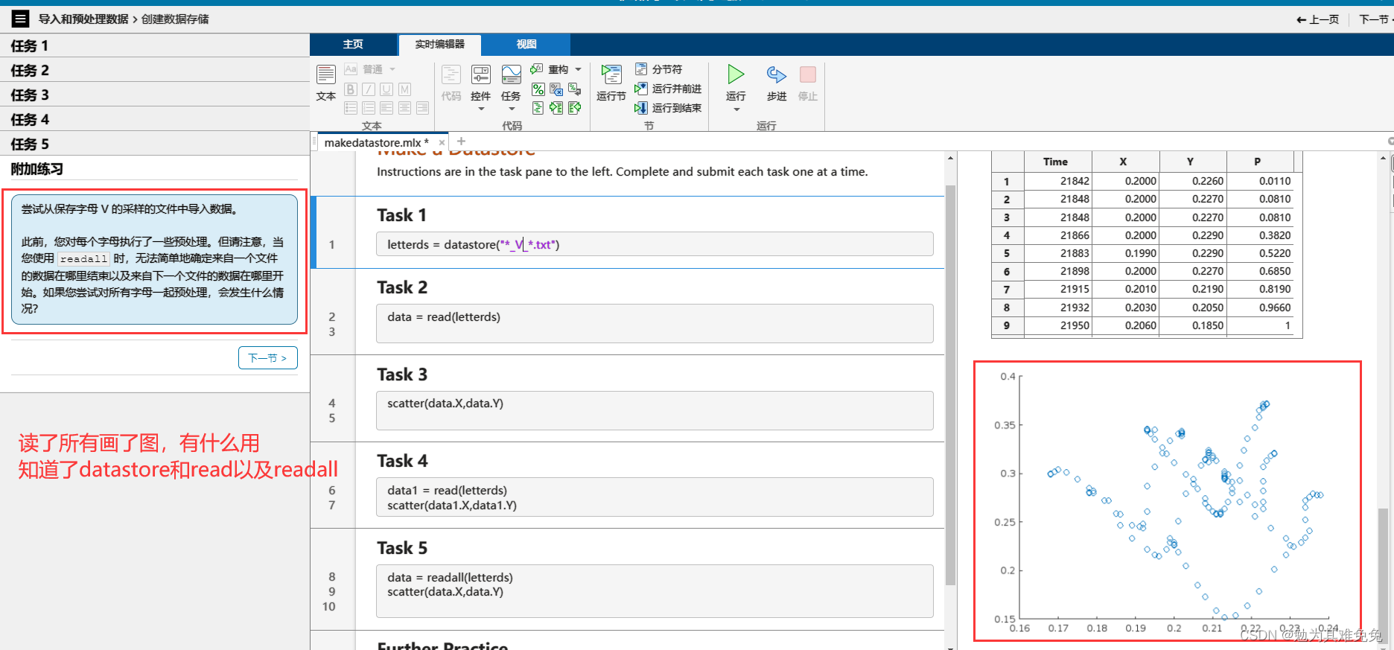Toggle bold formatting B

[351, 89]
